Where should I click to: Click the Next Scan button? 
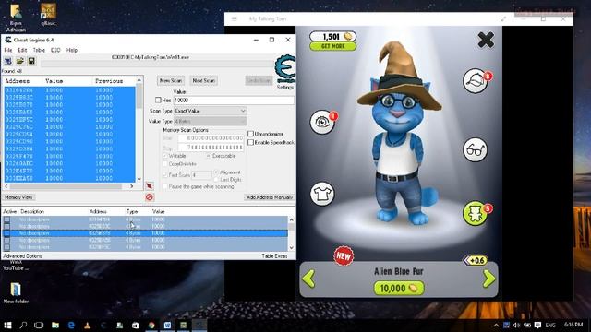(203, 80)
